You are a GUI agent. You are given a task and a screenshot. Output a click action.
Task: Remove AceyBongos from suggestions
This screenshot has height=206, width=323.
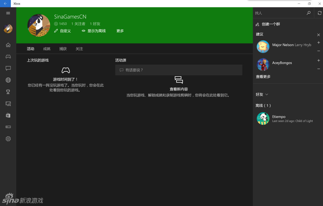319,69
